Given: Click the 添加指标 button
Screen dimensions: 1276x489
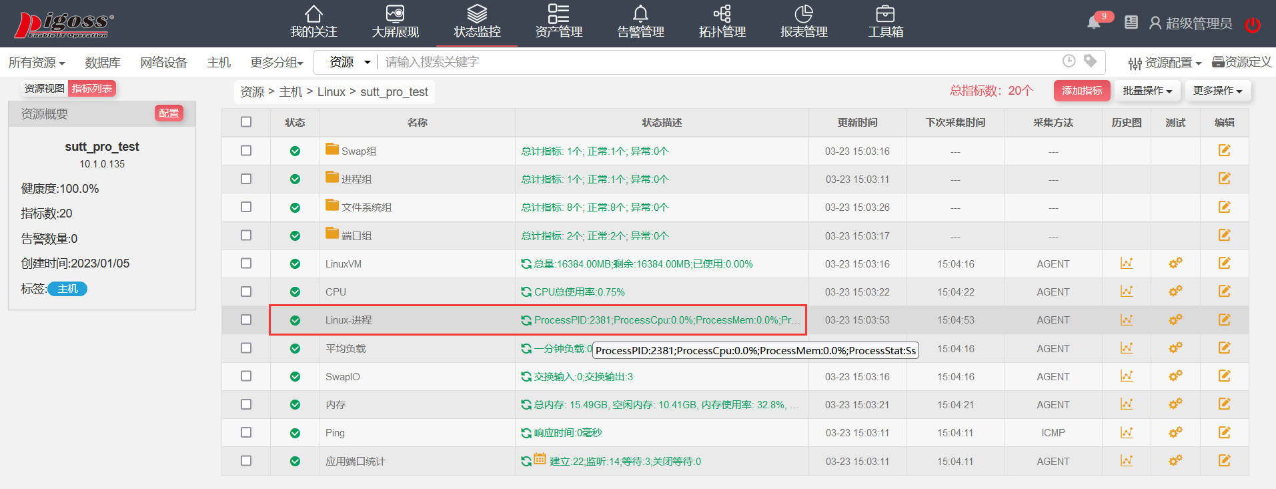Looking at the screenshot, I should coord(1082,91).
